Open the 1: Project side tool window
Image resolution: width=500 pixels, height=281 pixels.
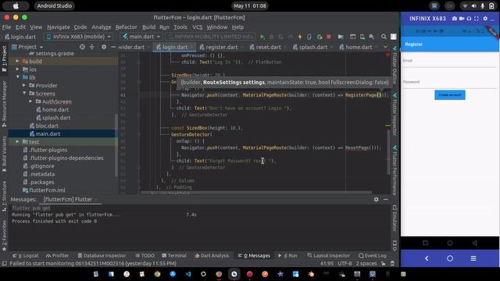(x=4, y=59)
